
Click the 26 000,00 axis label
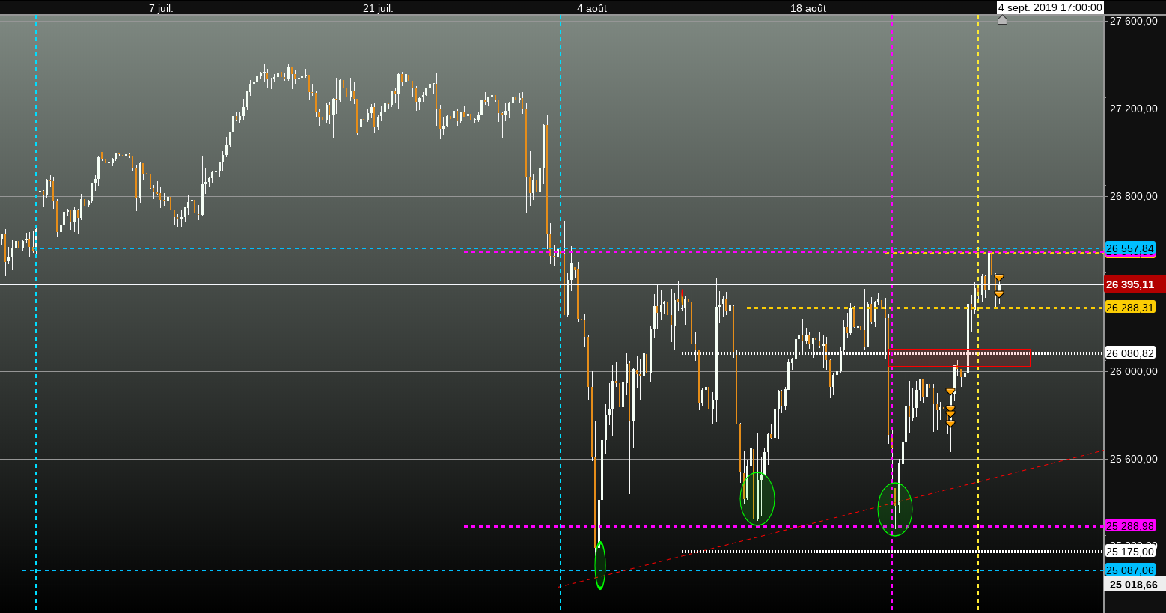click(x=1133, y=371)
